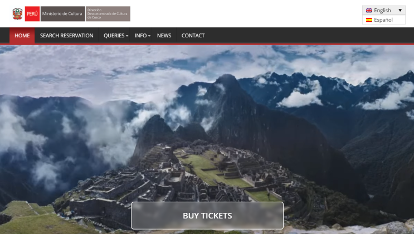
Task: Click the small caret beside INFO
Action: pyautogui.click(x=149, y=36)
